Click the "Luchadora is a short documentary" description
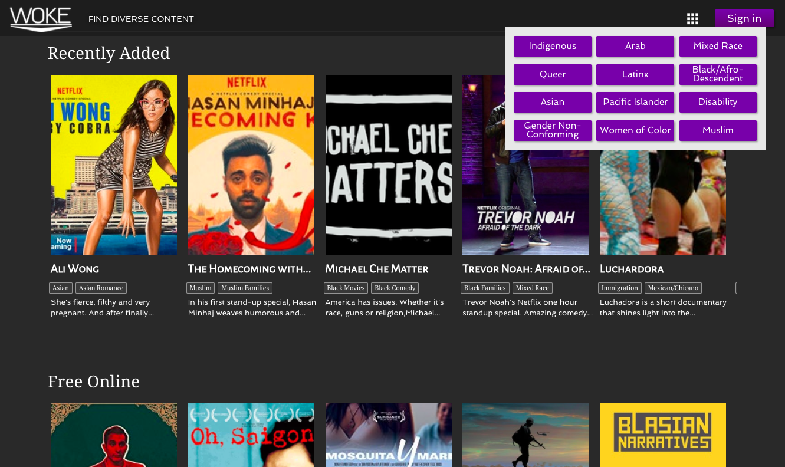This screenshot has height=467, width=785. coord(663,308)
